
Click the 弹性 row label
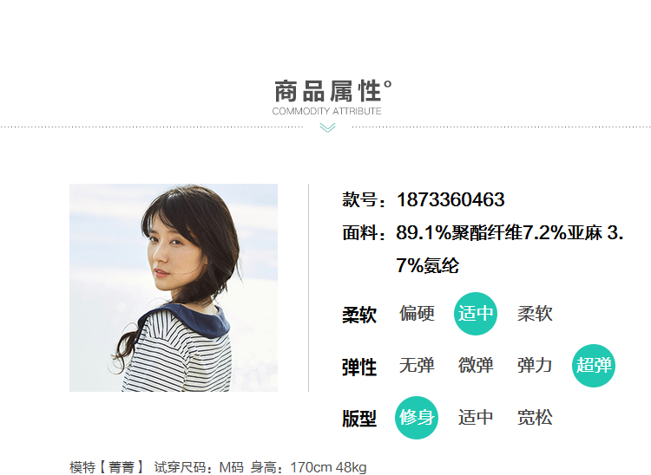pos(359,368)
